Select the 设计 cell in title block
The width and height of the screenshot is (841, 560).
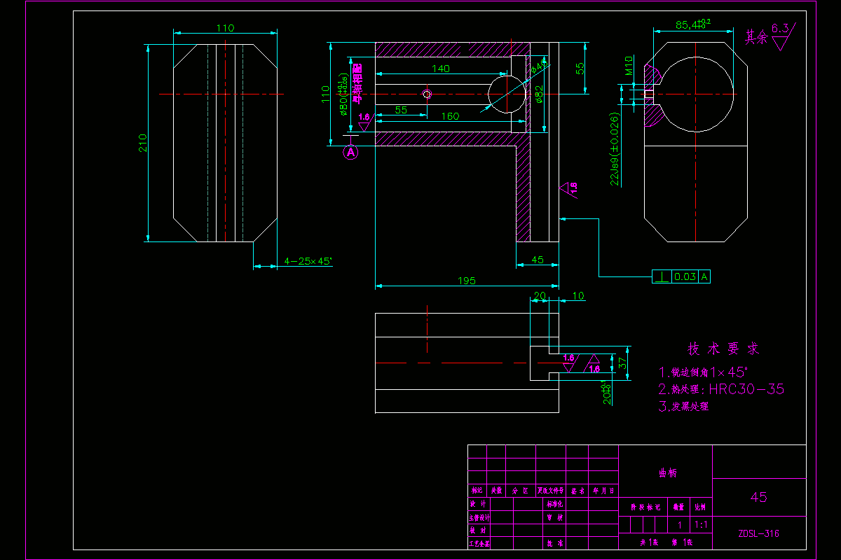479,504
